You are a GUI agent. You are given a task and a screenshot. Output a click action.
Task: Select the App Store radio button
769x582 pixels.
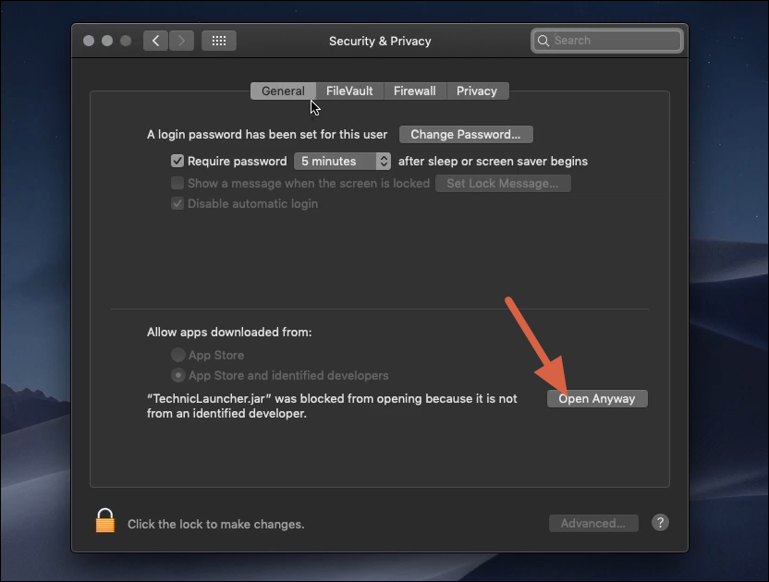[x=177, y=355]
